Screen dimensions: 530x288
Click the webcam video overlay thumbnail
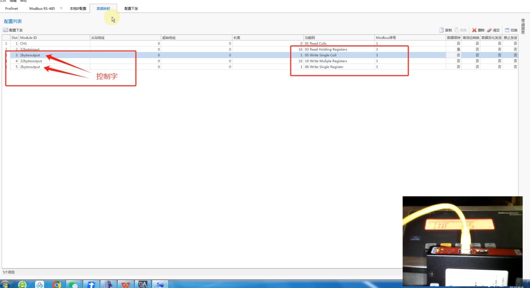coord(462,241)
